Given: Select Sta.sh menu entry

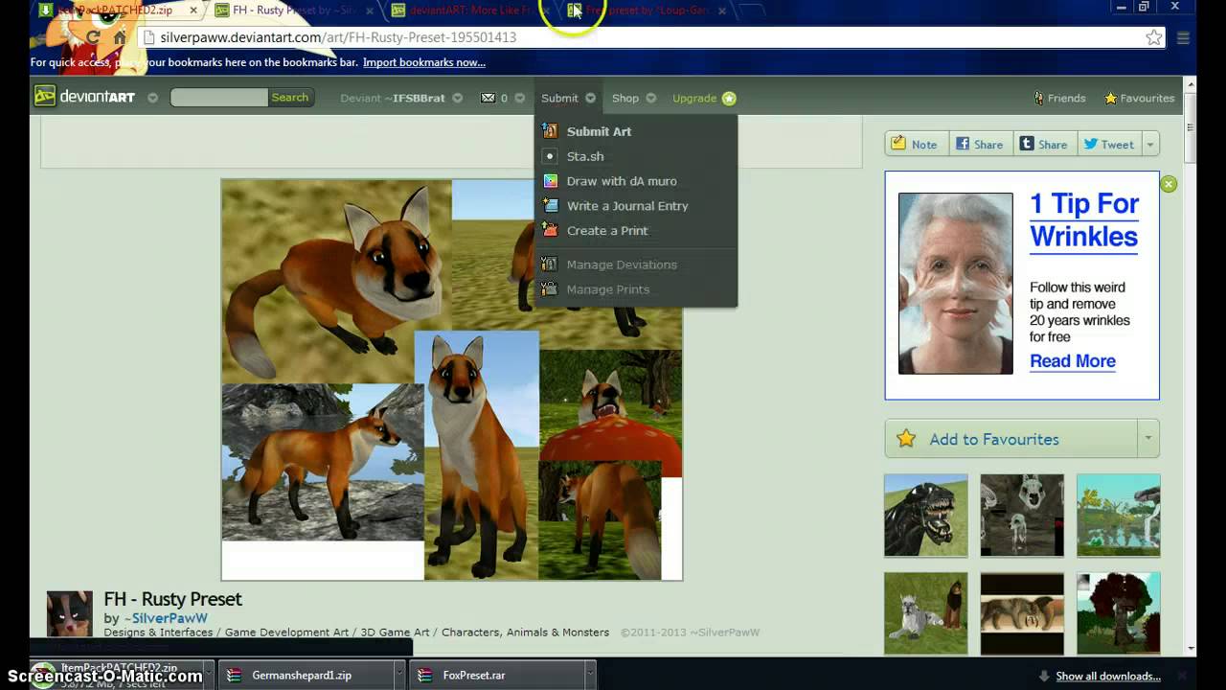Looking at the screenshot, I should [x=585, y=156].
